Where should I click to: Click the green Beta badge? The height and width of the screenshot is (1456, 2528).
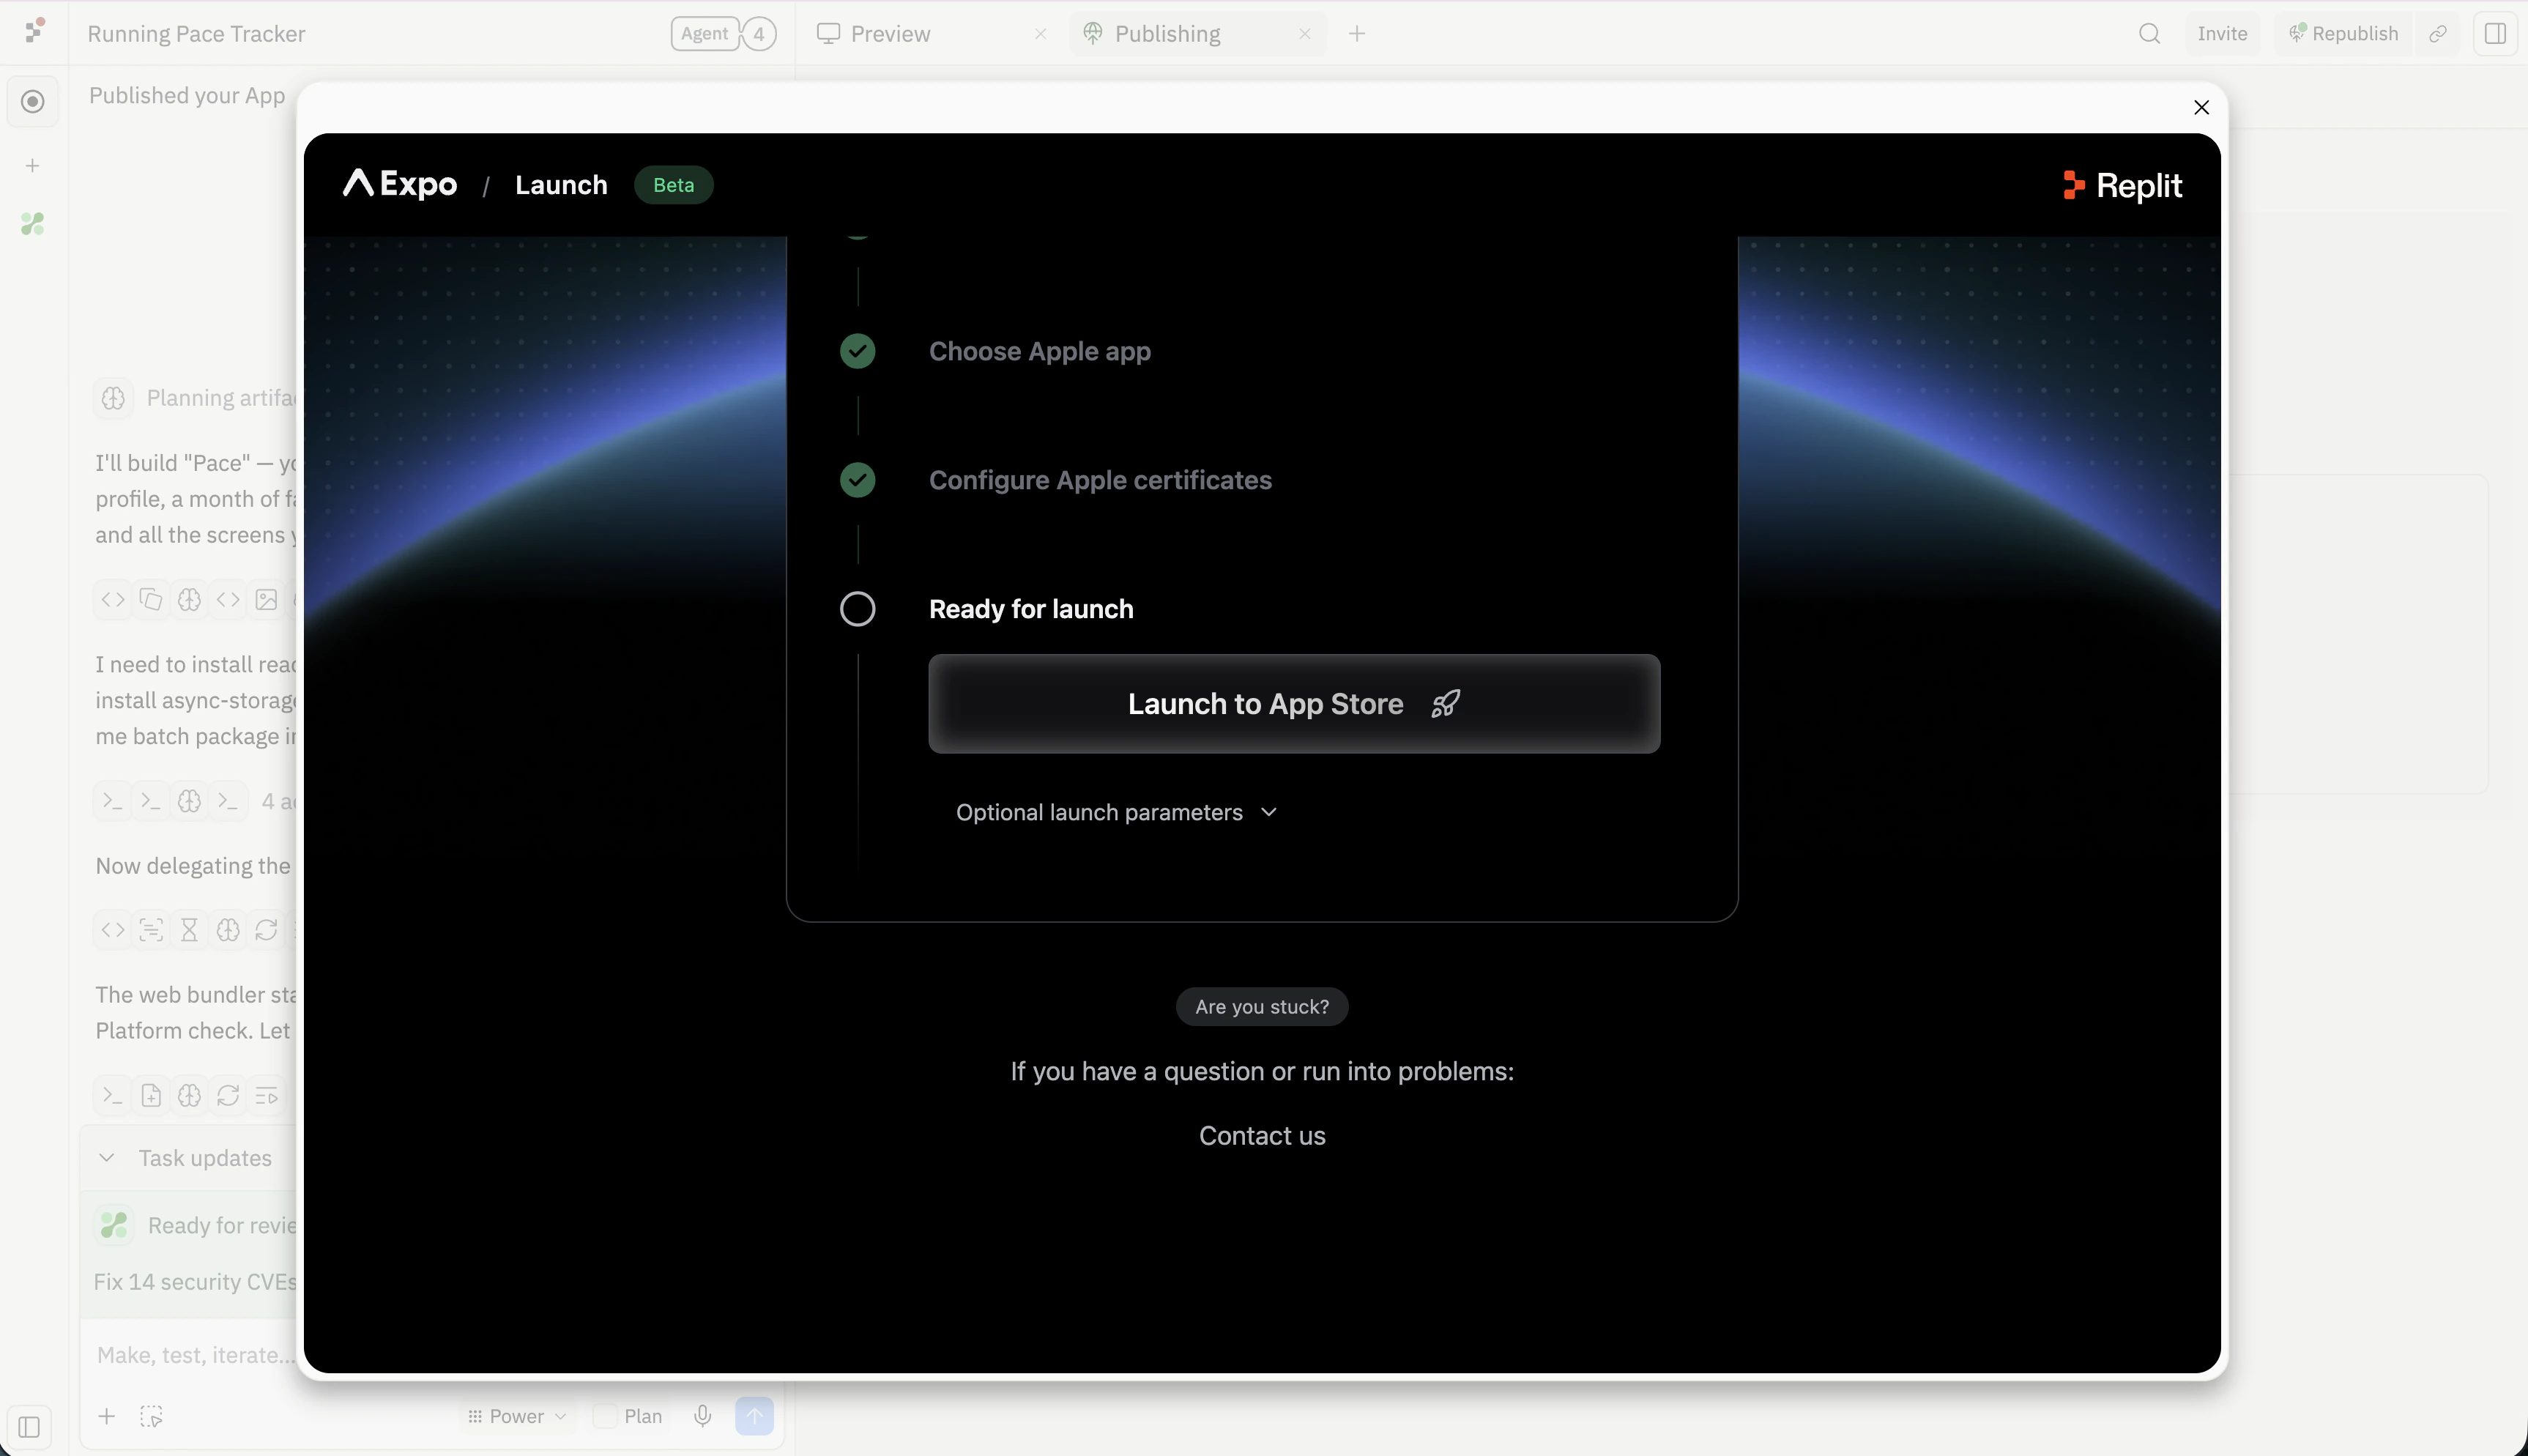(x=673, y=185)
